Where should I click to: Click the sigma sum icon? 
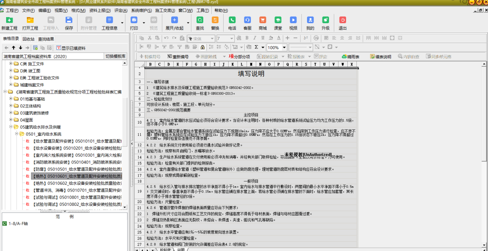pyautogui.click(x=257, y=47)
